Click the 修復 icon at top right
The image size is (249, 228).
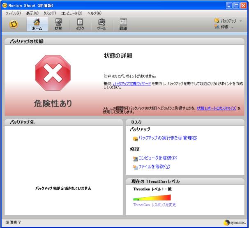click(x=217, y=27)
